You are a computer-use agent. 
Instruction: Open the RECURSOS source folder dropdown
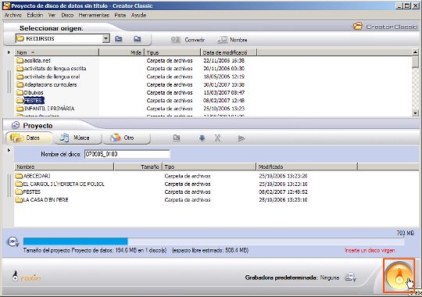coord(106,39)
